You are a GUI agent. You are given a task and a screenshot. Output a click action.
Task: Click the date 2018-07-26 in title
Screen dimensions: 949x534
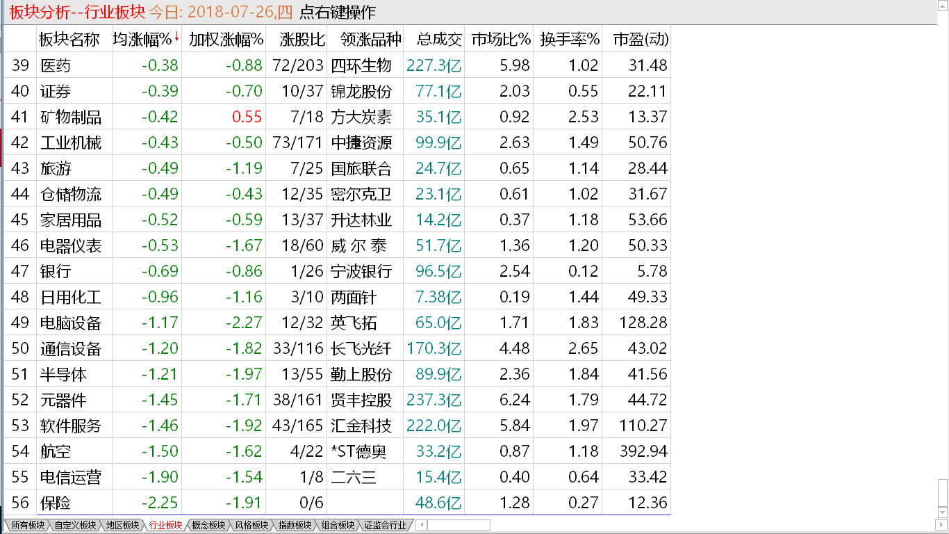(x=229, y=12)
